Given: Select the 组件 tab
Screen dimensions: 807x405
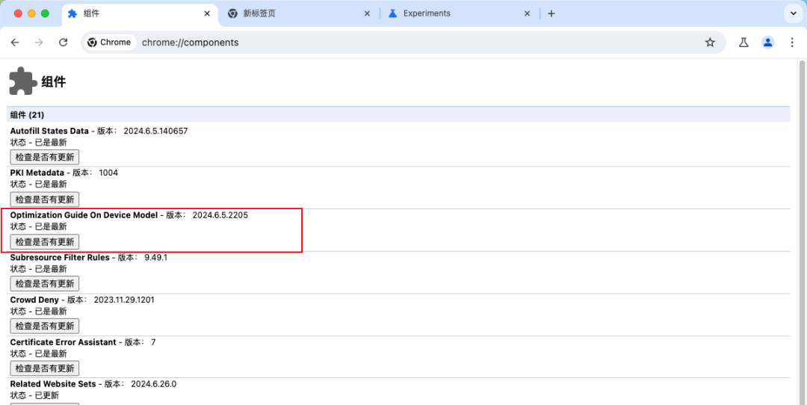Looking at the screenshot, I should click(138, 13).
